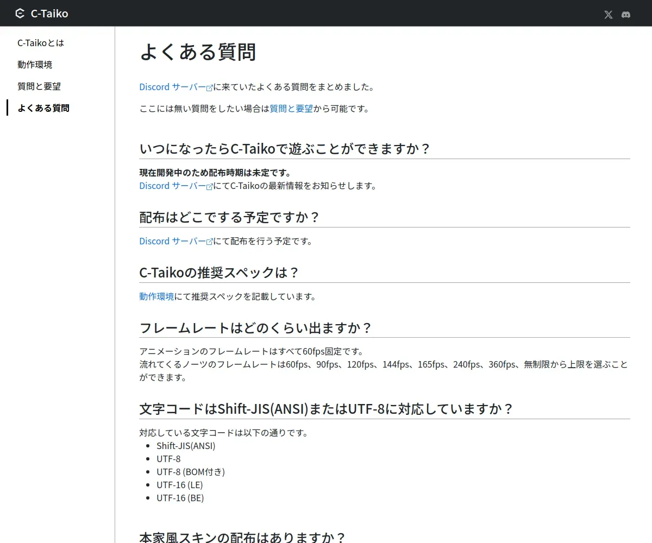This screenshot has height=543, width=652.
Task: Open the 質問と要望 sidebar page
Action: click(x=39, y=86)
